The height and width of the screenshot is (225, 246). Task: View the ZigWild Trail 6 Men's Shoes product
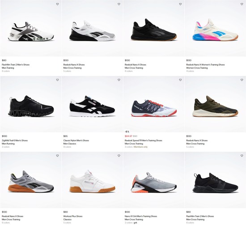click(15, 140)
